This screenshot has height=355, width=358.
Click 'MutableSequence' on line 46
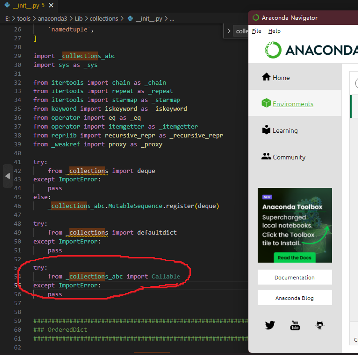[x=135, y=206]
